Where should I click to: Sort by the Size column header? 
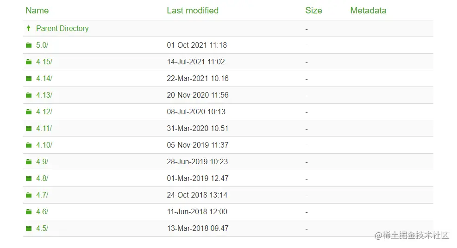313,11
